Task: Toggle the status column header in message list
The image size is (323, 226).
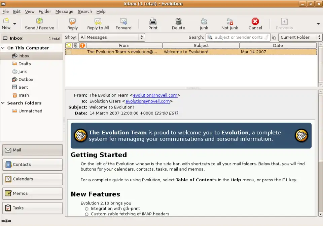Action: click(69, 45)
